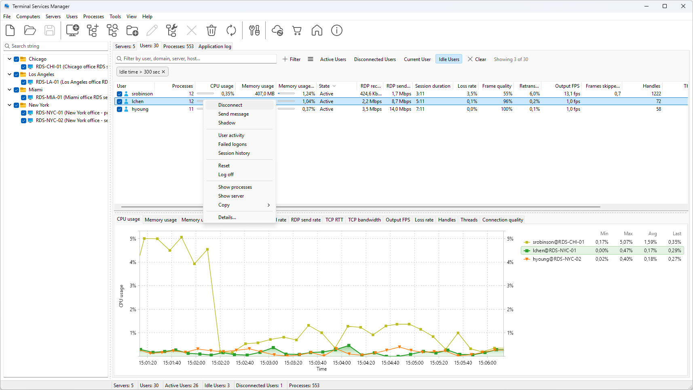Uncheck the lchen user row checkbox
Image resolution: width=693 pixels, height=390 pixels.
click(x=120, y=101)
